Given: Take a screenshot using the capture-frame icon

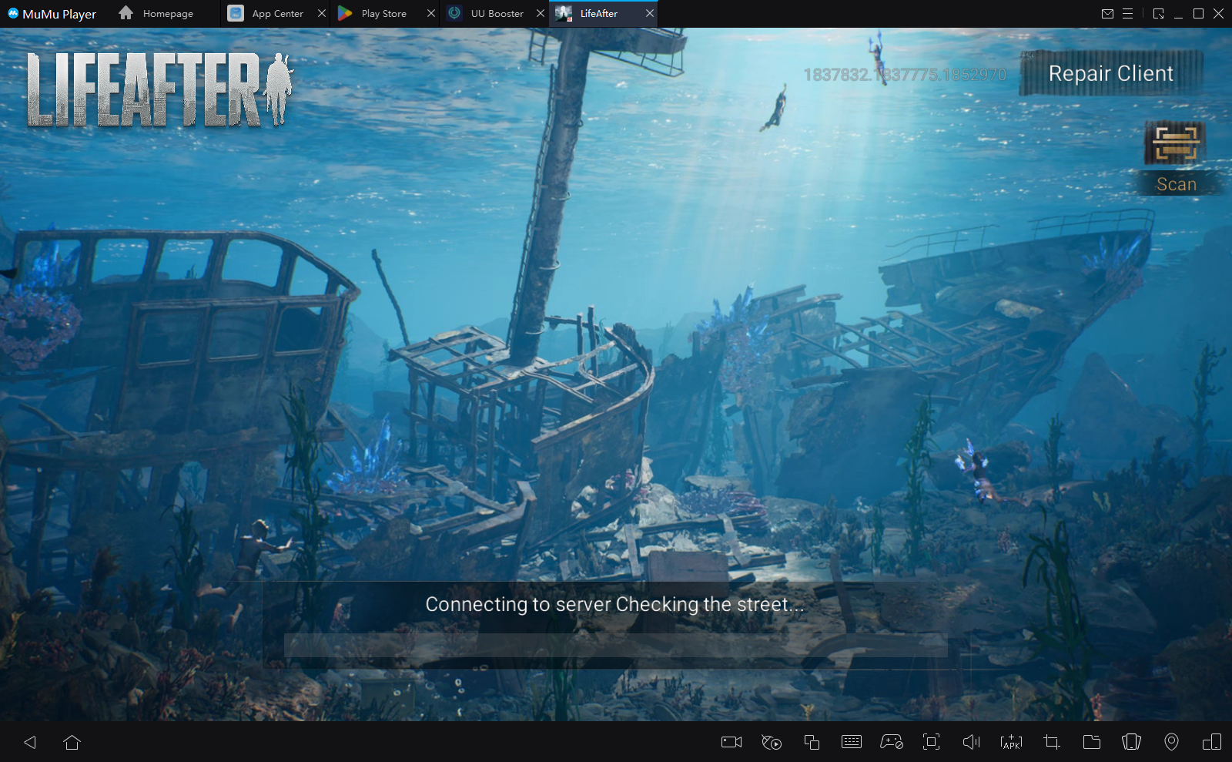Looking at the screenshot, I should coord(931,742).
